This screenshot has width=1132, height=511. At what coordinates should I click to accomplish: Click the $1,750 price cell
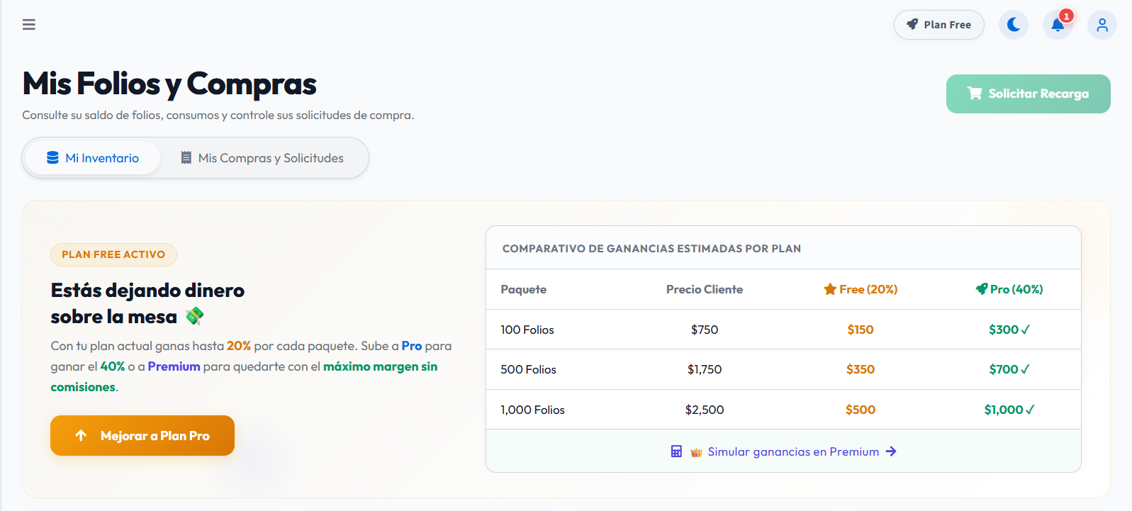[705, 369]
